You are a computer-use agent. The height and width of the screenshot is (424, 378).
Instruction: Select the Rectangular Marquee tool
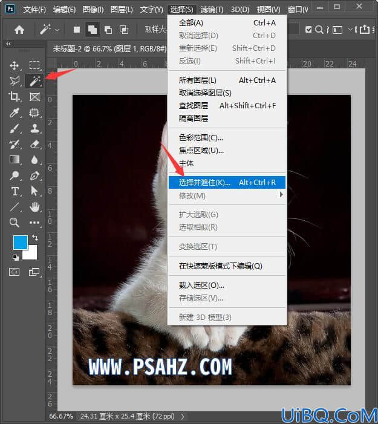pos(34,65)
